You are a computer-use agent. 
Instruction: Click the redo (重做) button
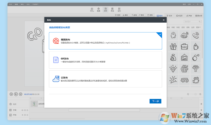coord(142,15)
